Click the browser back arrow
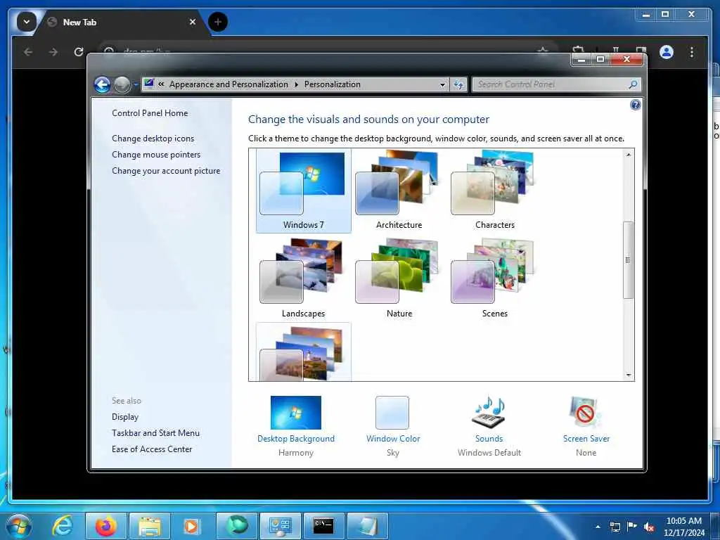 point(28,52)
